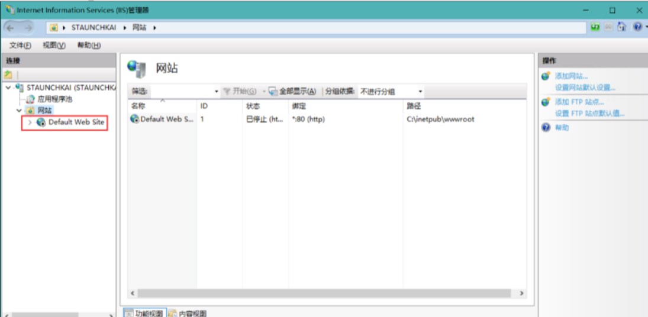Click 网站 in the address bar
Viewport: 648px width, 317px height.
point(139,28)
